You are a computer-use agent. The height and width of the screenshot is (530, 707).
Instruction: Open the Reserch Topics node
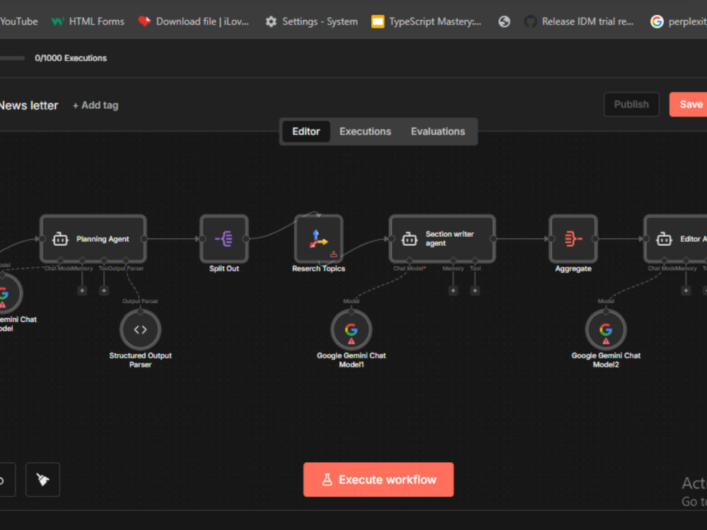(319, 239)
